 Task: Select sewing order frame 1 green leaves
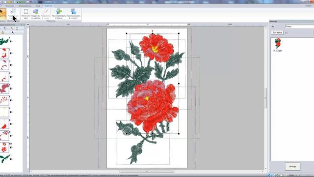pos(4,41)
